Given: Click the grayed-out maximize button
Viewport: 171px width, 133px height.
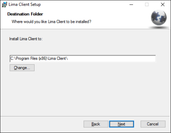Looking at the screenshot, I should pyautogui.click(x=147, y=4).
